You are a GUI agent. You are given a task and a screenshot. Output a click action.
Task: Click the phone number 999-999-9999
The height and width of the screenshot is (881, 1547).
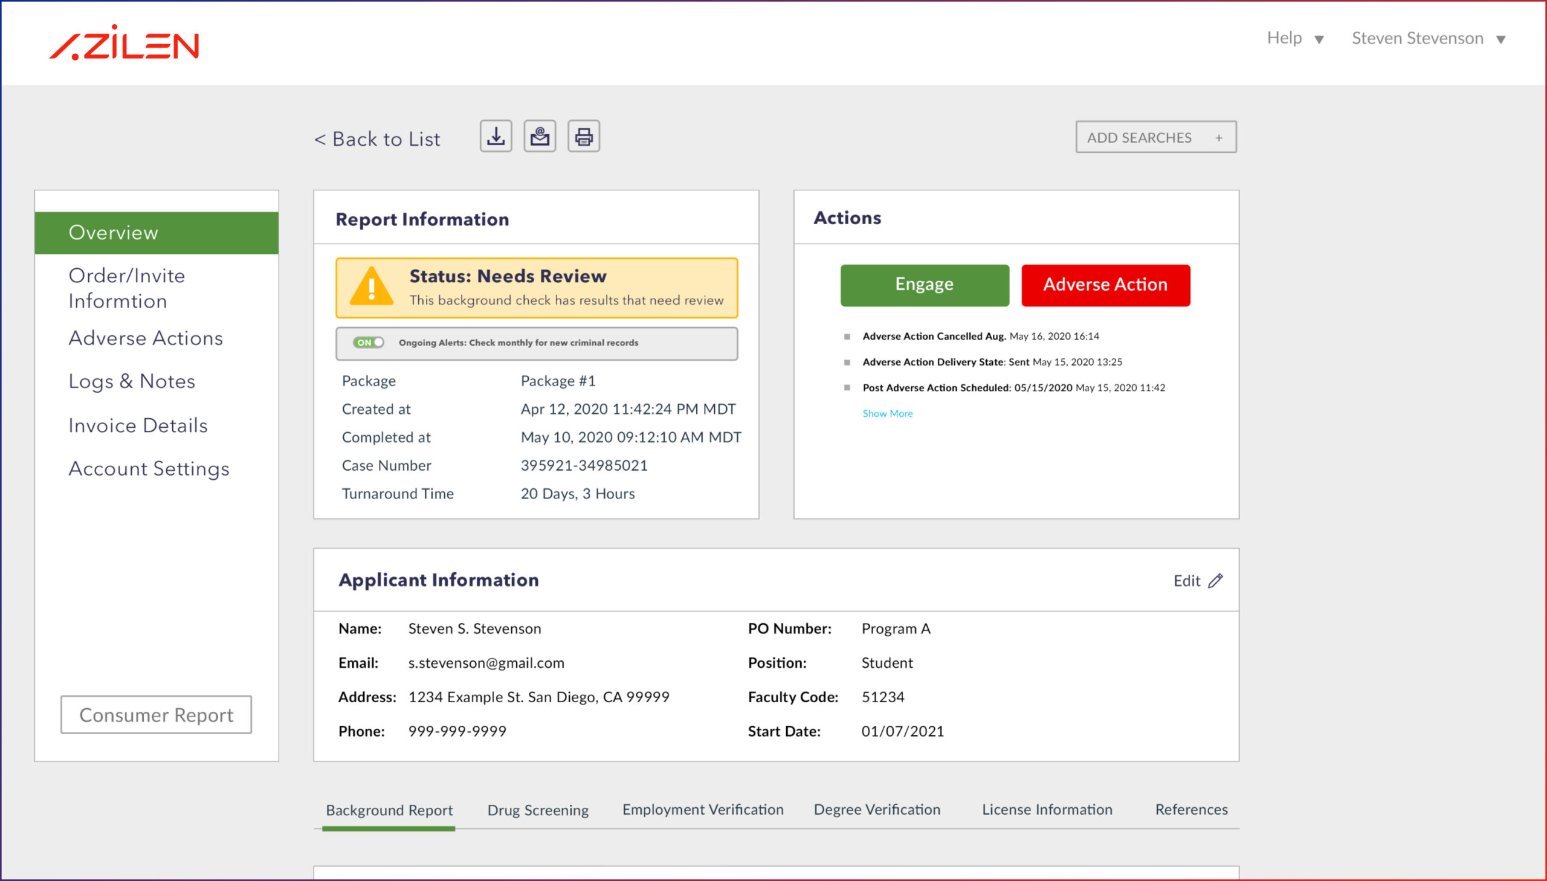tap(457, 732)
